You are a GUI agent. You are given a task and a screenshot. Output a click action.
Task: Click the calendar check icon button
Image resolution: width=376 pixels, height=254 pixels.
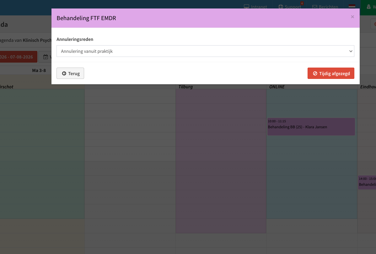(x=46, y=57)
